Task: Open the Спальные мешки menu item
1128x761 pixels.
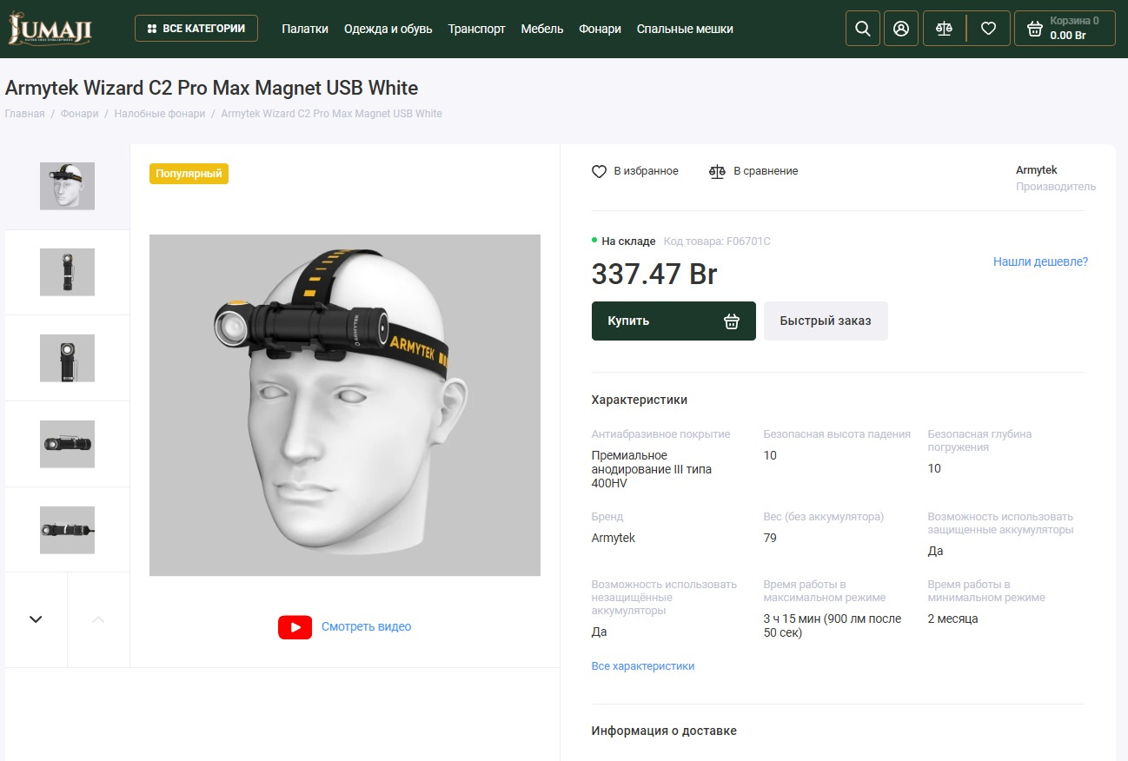Action: tap(685, 29)
